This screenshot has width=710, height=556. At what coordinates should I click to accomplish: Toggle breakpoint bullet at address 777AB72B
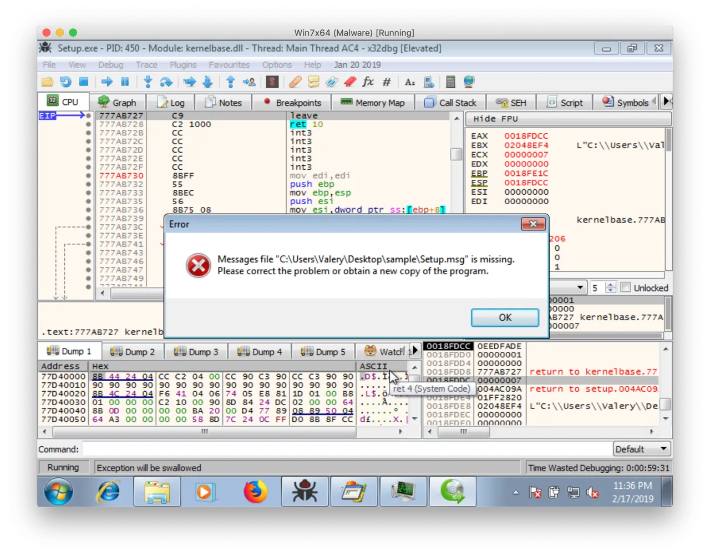88,133
